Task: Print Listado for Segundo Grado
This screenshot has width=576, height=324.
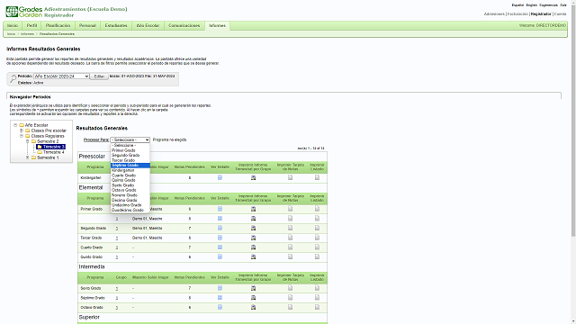Action: (317, 228)
